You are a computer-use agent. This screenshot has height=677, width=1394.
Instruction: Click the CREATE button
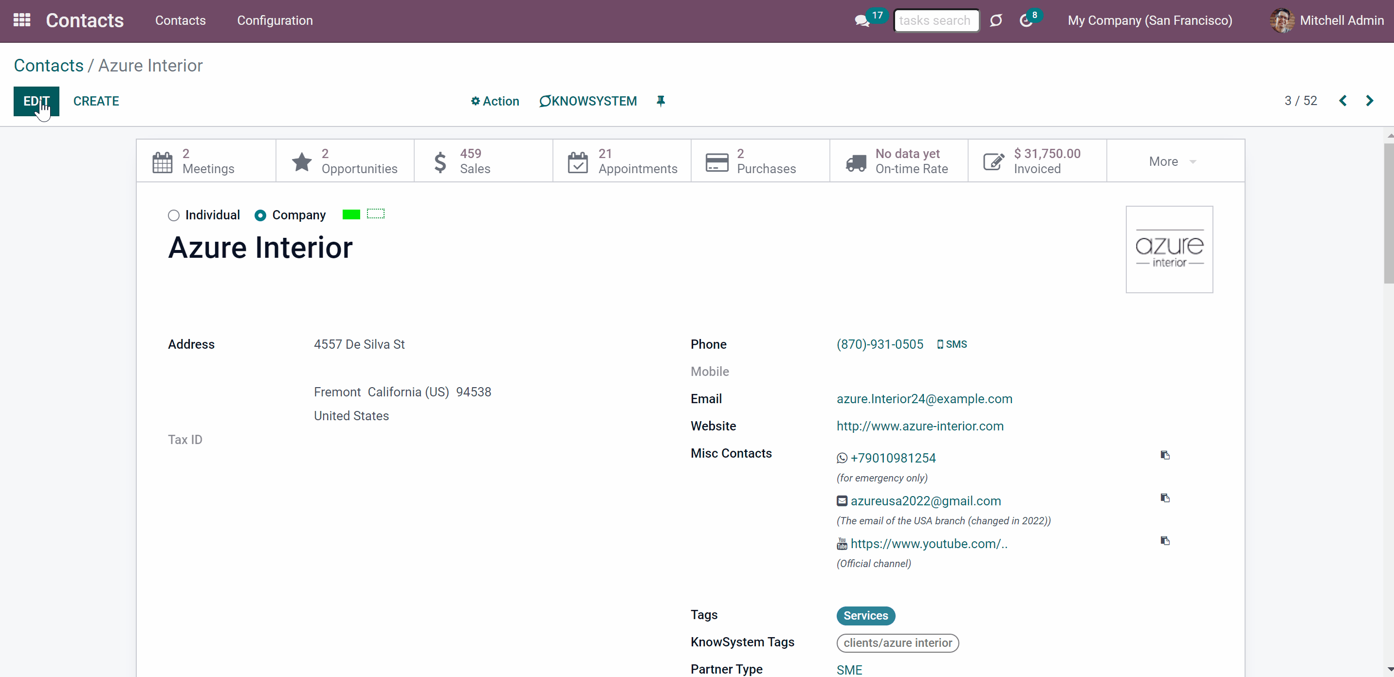96,101
